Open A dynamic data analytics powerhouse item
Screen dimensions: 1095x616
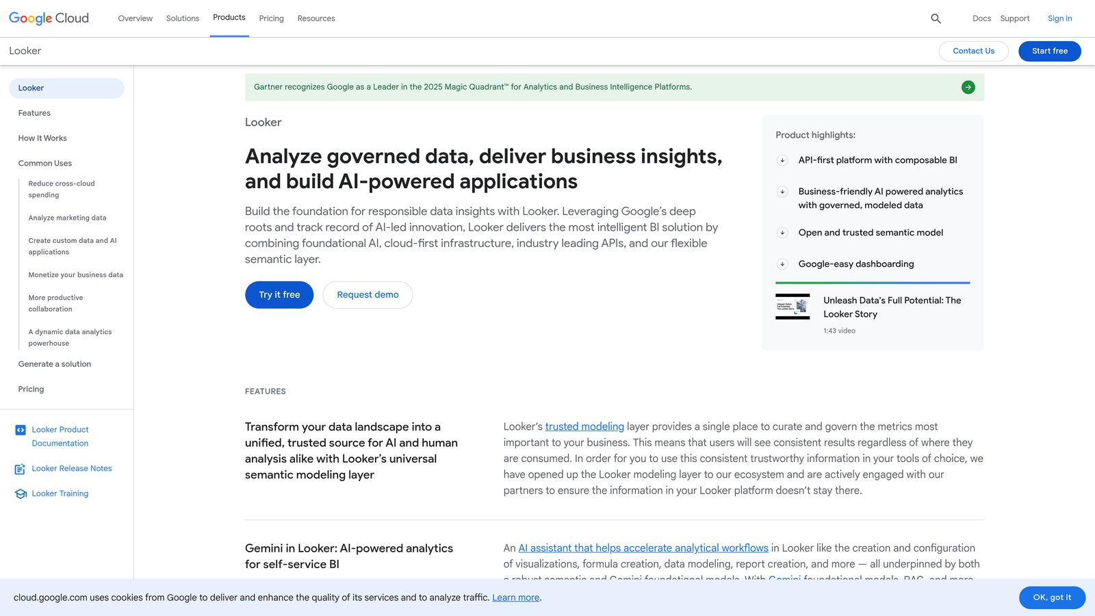coord(70,337)
